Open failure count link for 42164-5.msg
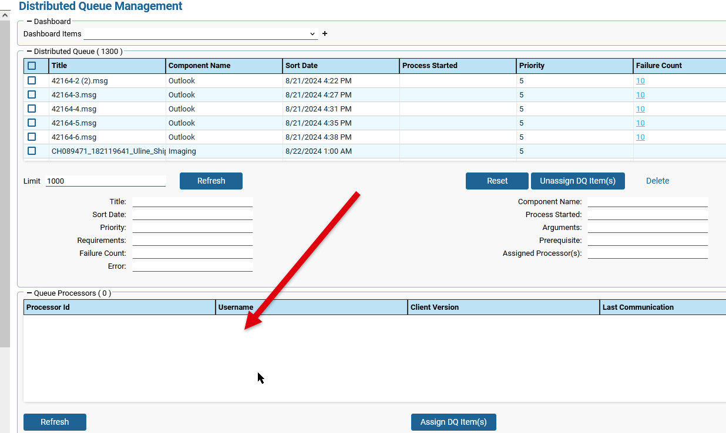726x433 pixels. tap(640, 123)
